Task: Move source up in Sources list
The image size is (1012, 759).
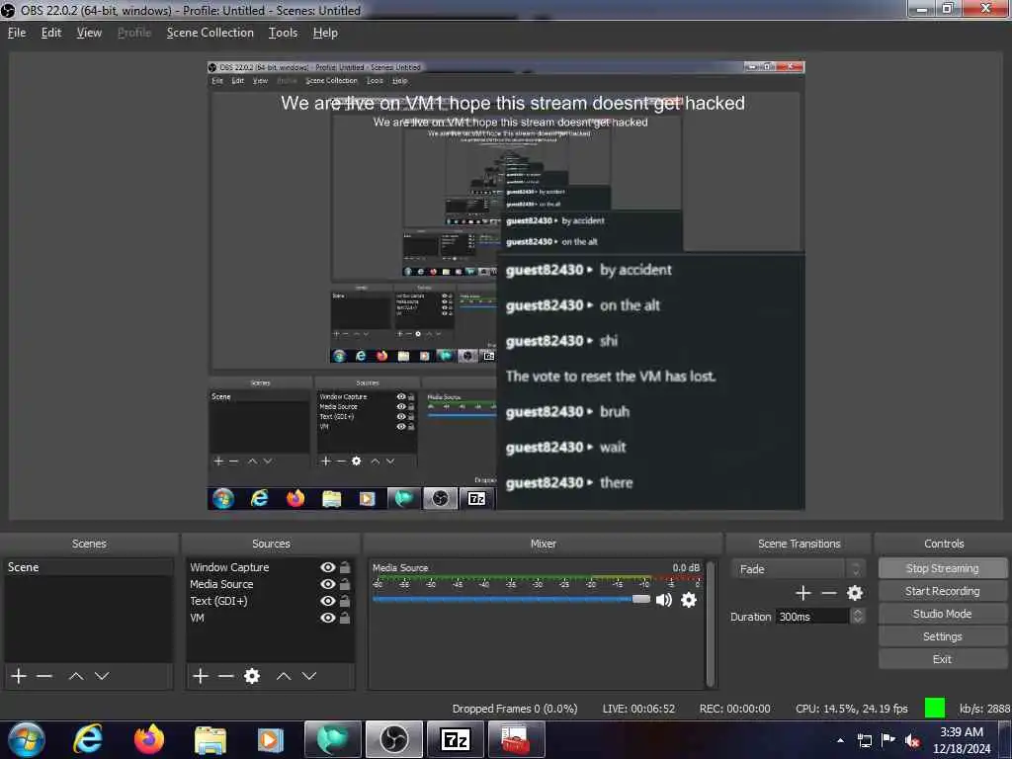Action: (x=284, y=676)
